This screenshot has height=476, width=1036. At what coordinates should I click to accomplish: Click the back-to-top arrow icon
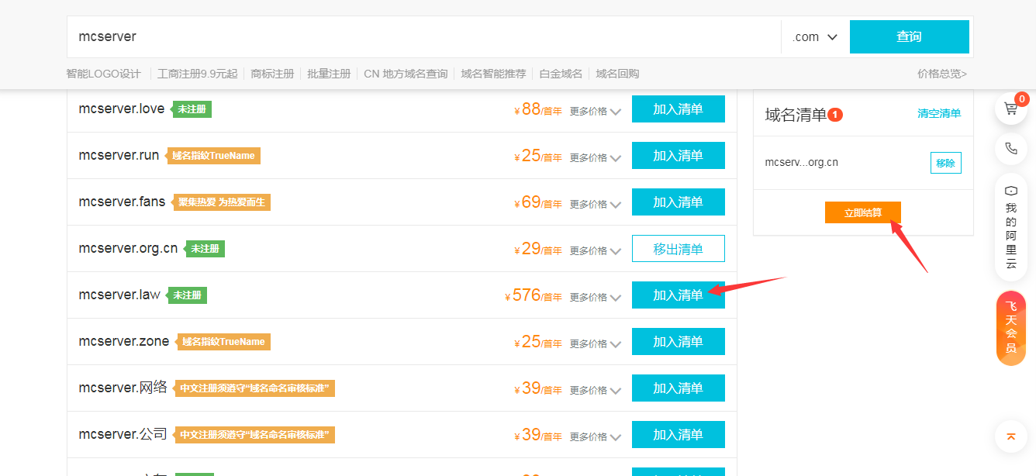tap(1010, 436)
